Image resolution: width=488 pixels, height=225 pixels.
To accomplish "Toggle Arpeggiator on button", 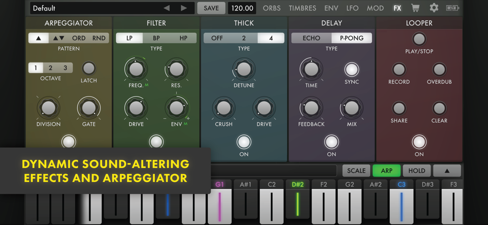I will [x=69, y=141].
